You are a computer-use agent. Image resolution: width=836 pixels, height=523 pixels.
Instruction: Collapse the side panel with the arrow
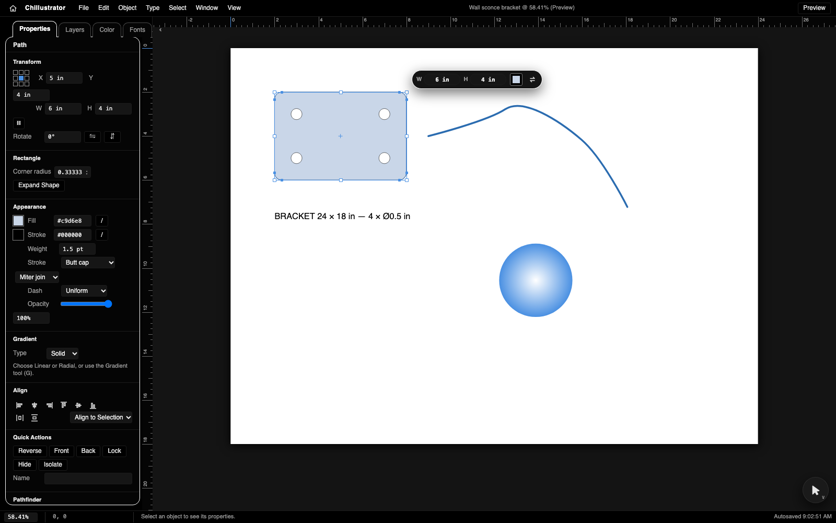tap(160, 30)
